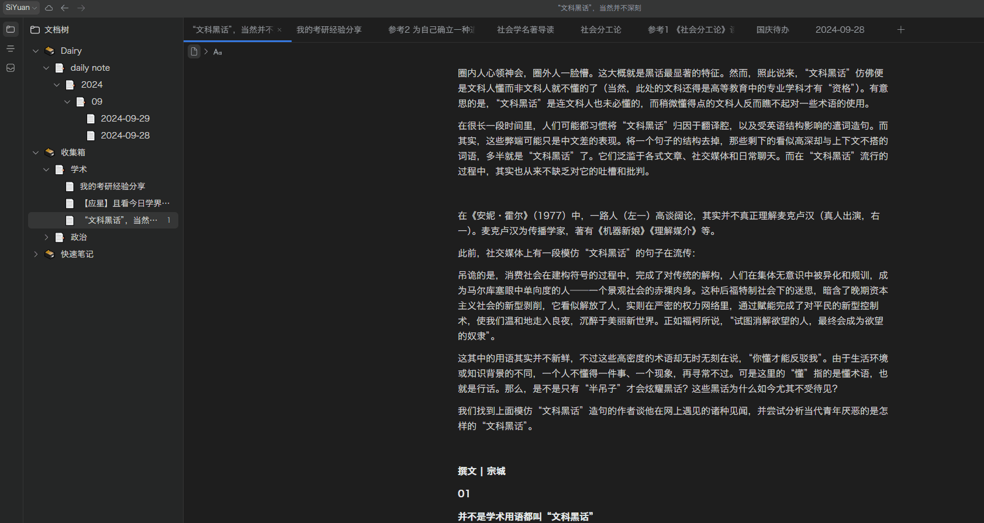Go forward with the right arrow
This screenshot has width=984, height=523.
coord(81,8)
